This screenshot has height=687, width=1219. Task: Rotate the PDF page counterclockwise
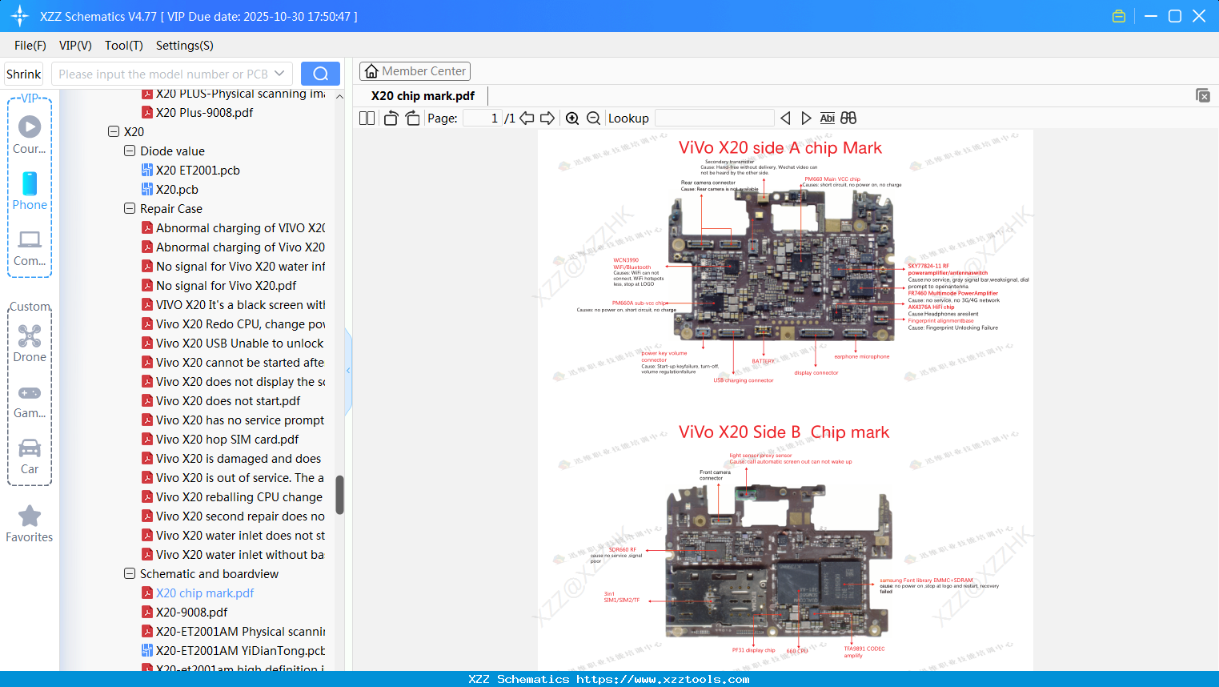(390, 118)
